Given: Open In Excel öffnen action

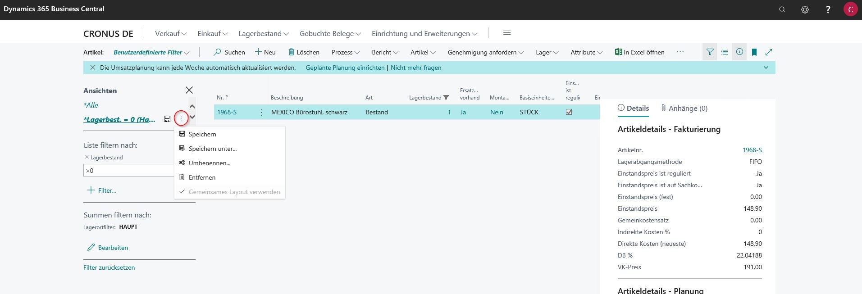Looking at the screenshot, I should pyautogui.click(x=640, y=52).
